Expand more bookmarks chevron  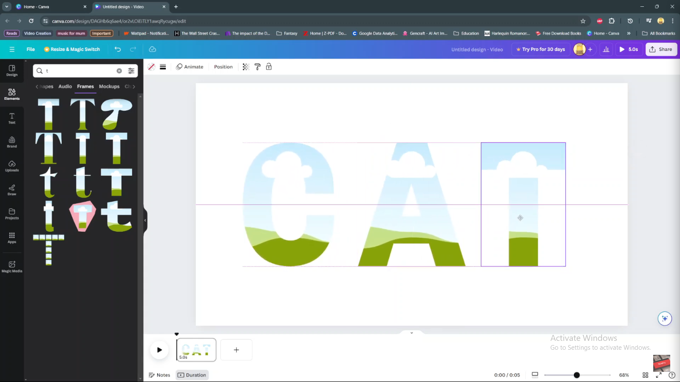pyautogui.click(x=629, y=33)
